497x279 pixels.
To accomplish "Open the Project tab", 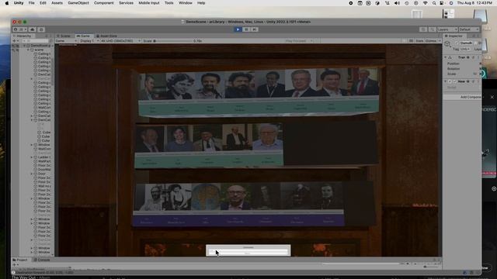I will click(x=20, y=260).
